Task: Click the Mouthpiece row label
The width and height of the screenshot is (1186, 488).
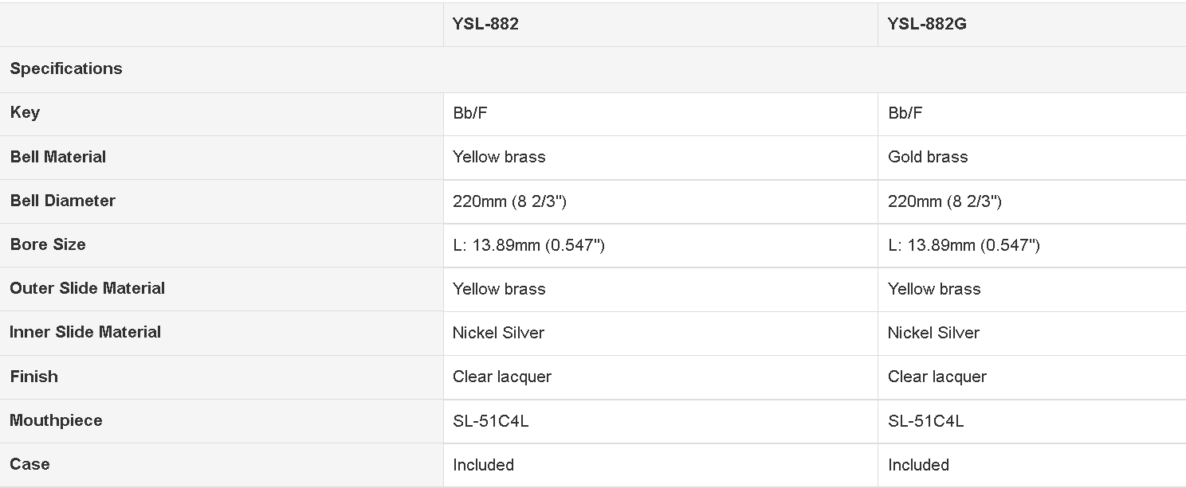Action: click(56, 420)
